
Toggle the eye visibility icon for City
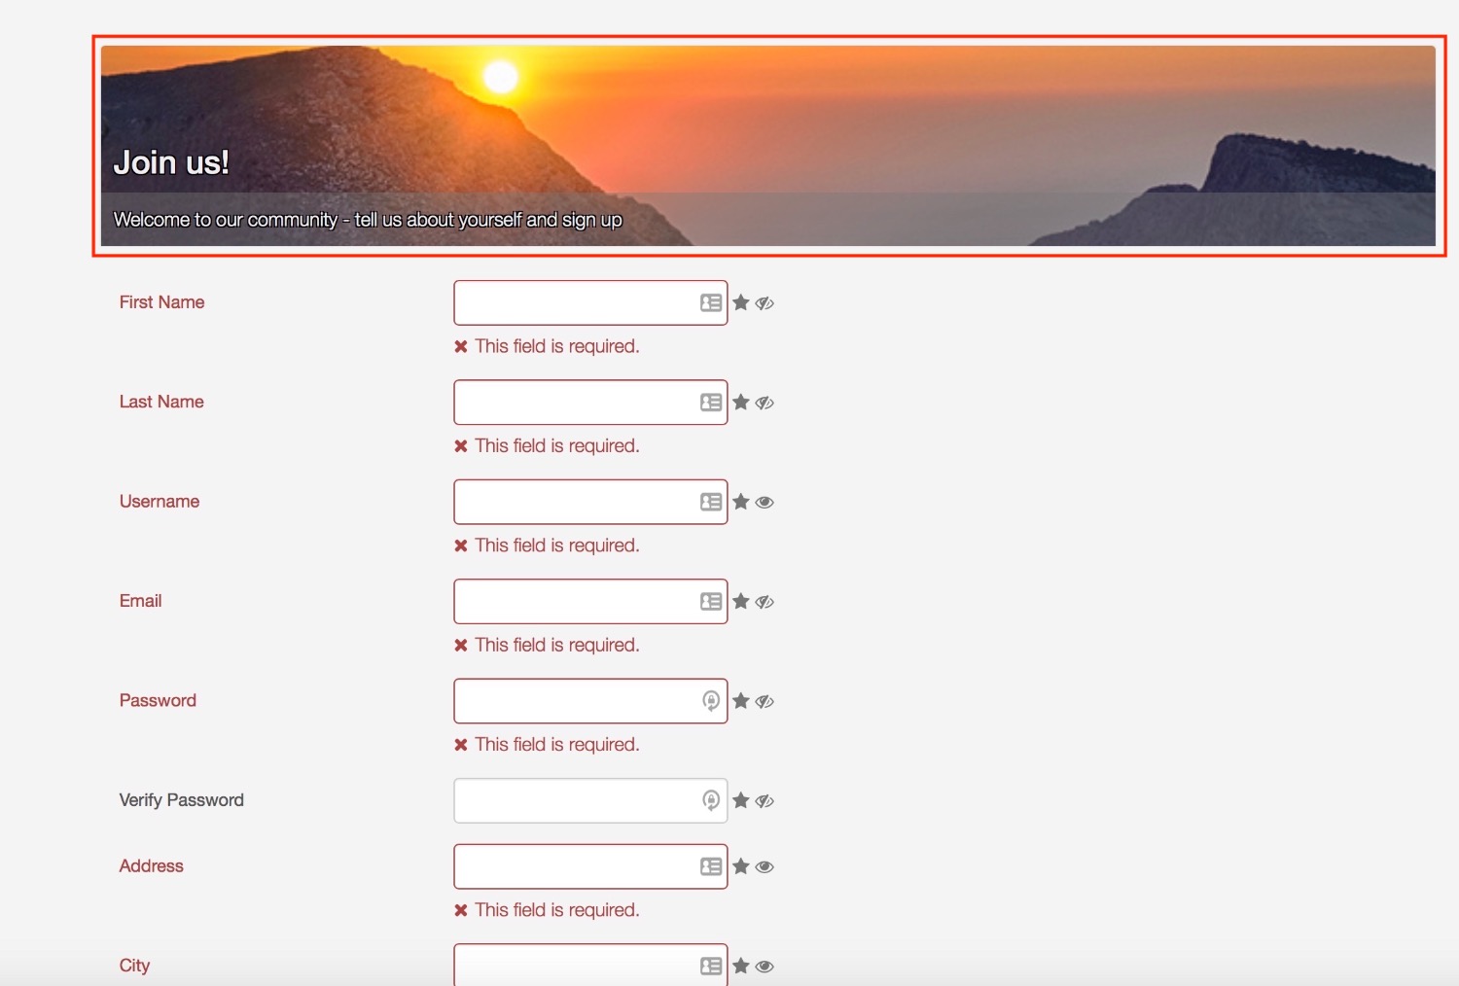[x=765, y=967]
